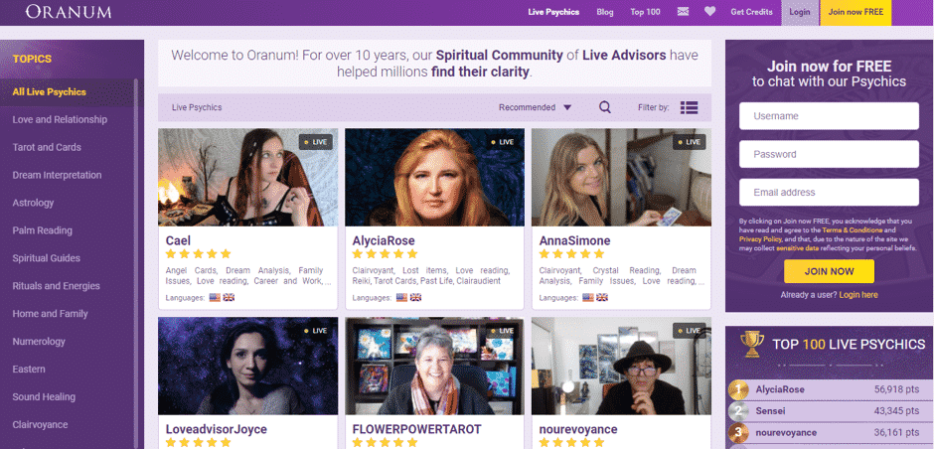Screen dimensions: 934x449
Task: Focus the Email address field
Action: (x=829, y=193)
